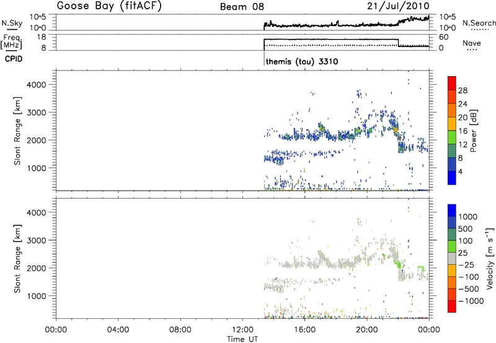Click '4' tick on Power colorbar
Image resolution: width=496 pixels, height=343 pixels.
(461, 171)
